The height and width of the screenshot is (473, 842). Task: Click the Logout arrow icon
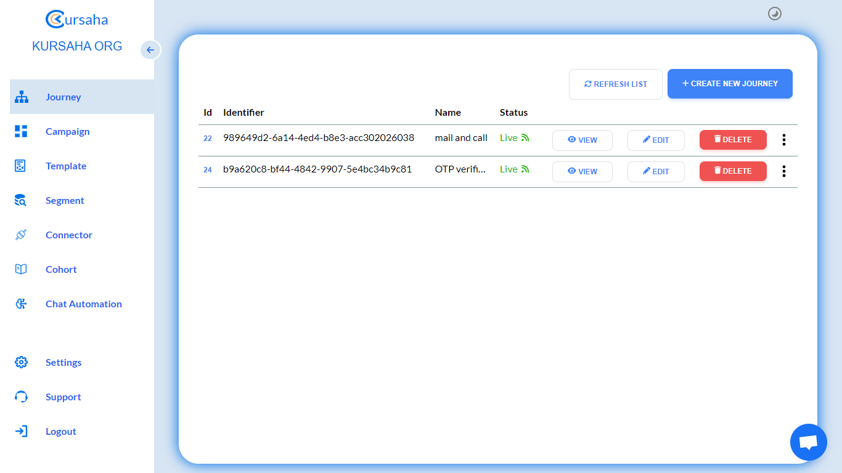21,431
